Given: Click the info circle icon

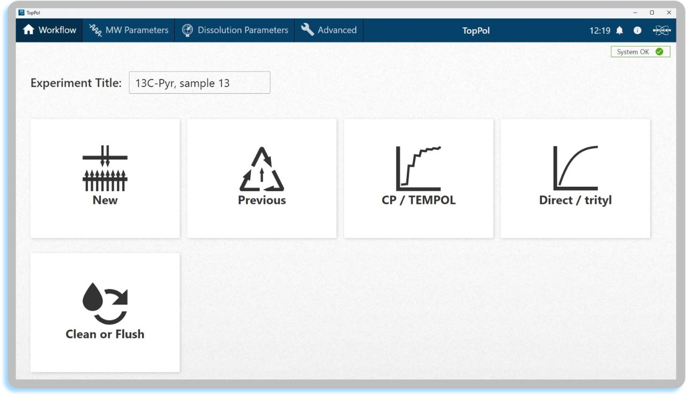Looking at the screenshot, I should 637,31.
